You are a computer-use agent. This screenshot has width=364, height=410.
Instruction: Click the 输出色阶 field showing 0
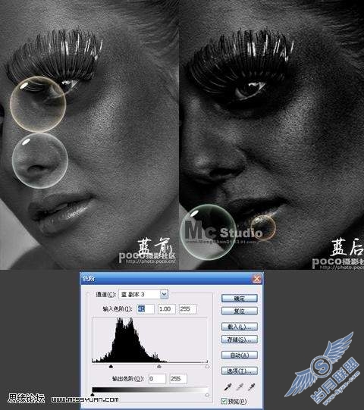click(x=157, y=379)
